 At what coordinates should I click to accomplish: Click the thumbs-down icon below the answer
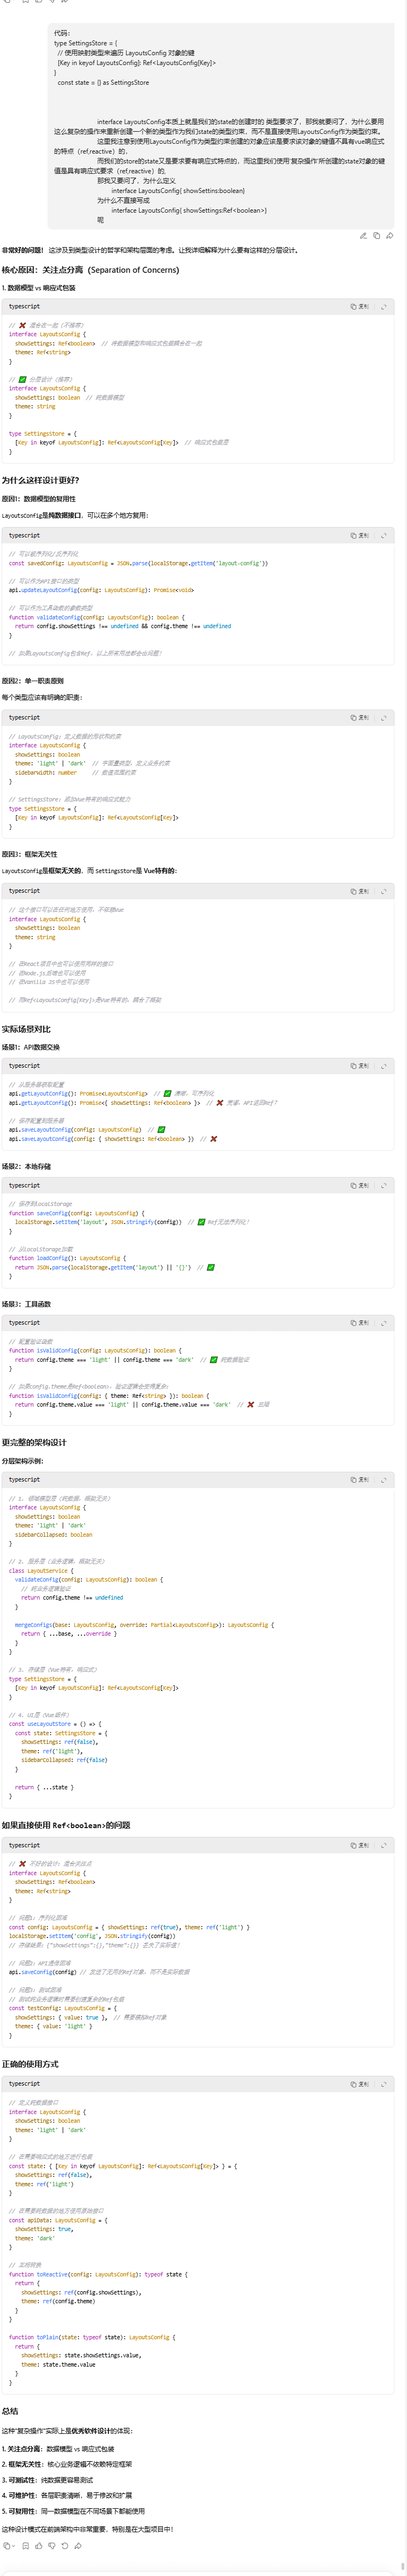(52, 2546)
